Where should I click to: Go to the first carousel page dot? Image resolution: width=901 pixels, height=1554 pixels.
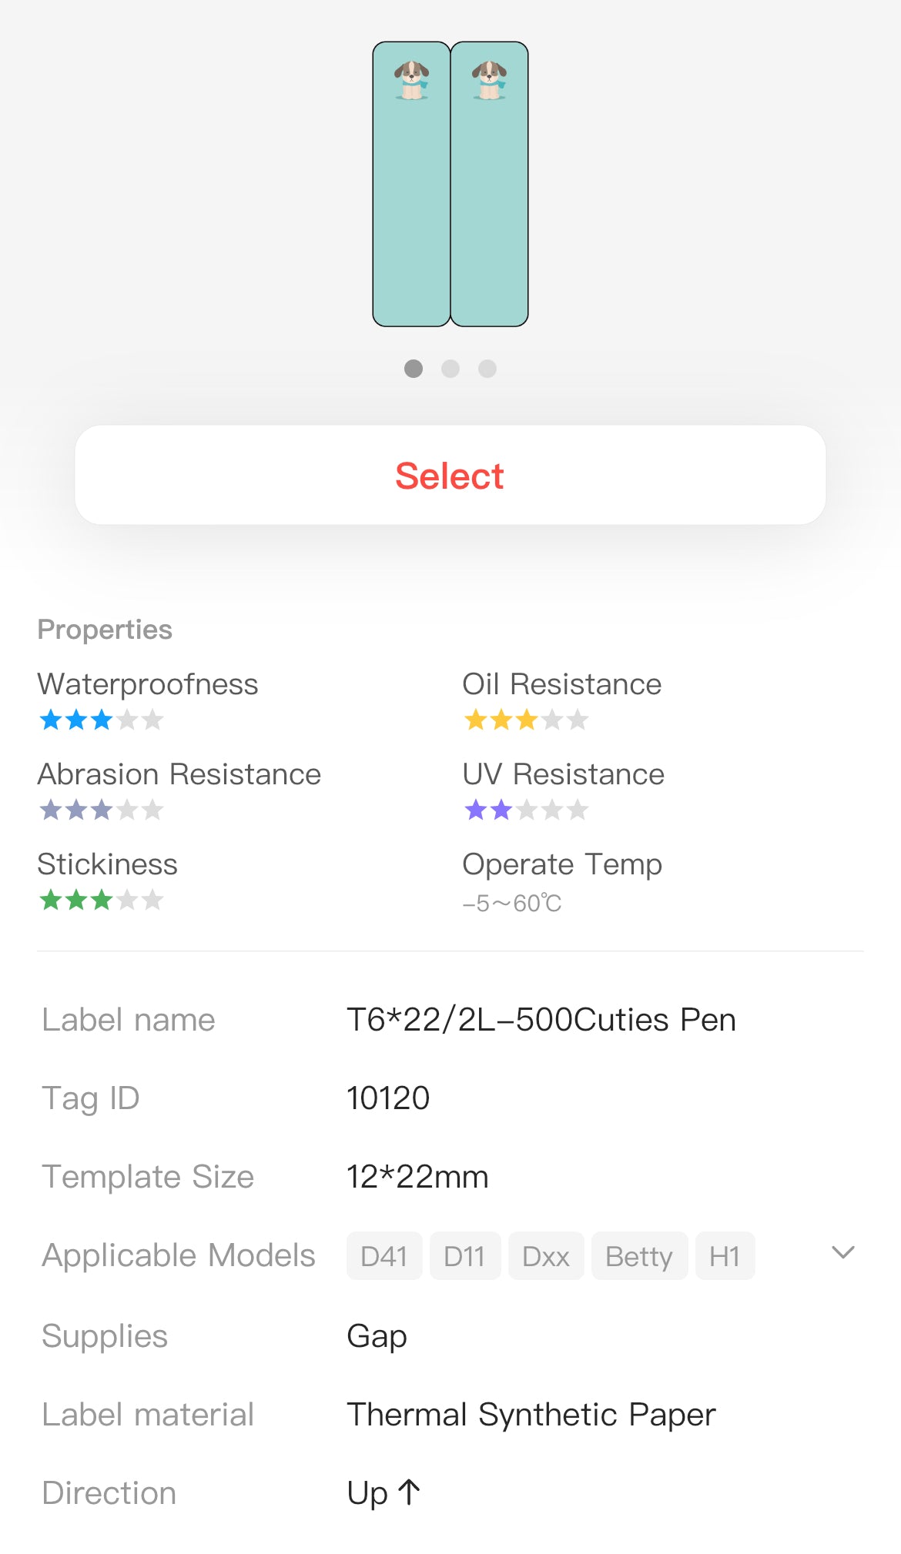click(414, 369)
